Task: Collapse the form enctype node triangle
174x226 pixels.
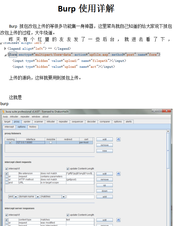Action: tap(5, 55)
